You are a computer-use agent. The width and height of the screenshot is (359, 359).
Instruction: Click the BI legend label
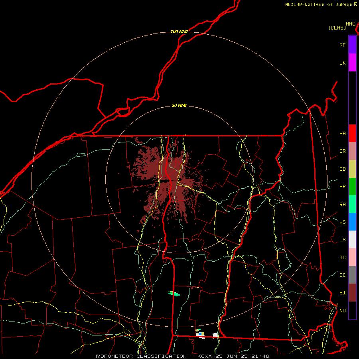(342, 293)
